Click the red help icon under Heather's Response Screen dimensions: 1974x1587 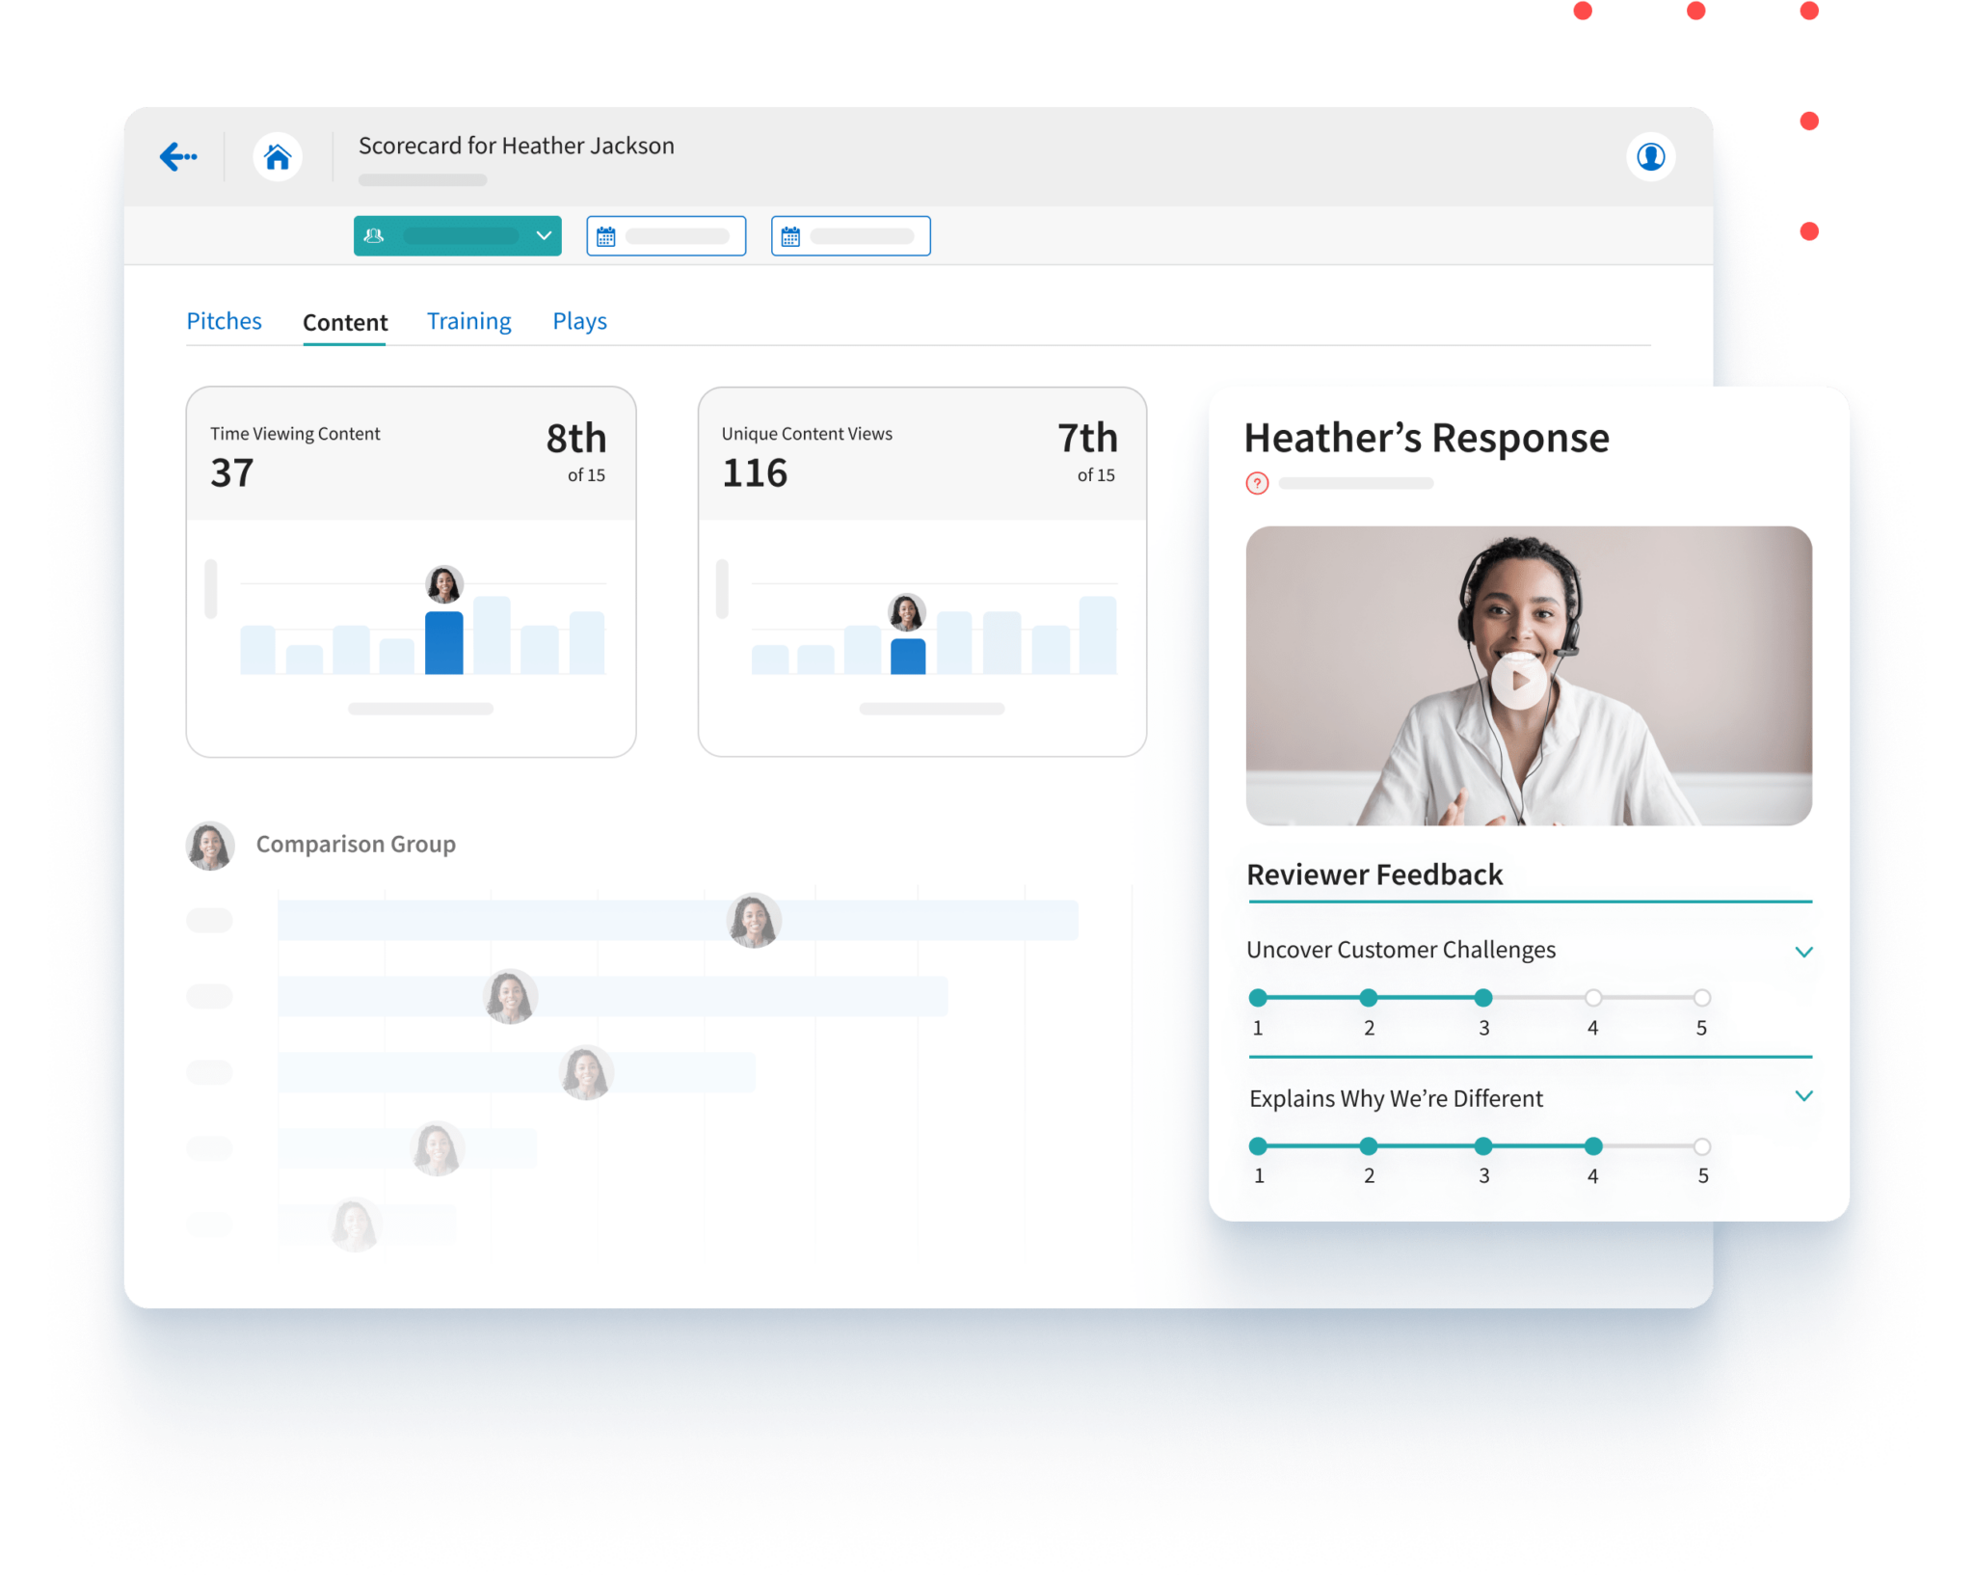pos(1258,483)
